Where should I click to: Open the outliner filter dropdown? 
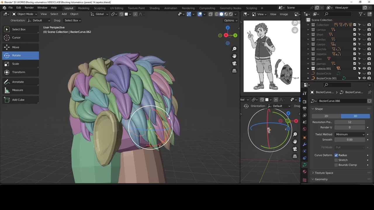click(362, 14)
